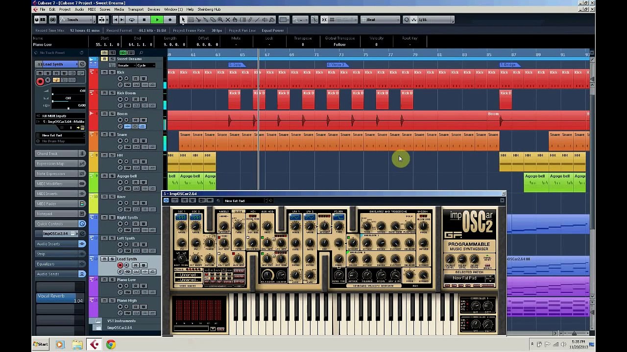The height and width of the screenshot is (352, 627).
Task: Toggle transport cycle loop button
Action: (132, 20)
